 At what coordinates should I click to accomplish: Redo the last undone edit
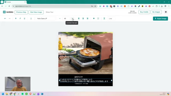(x=10, y=18)
